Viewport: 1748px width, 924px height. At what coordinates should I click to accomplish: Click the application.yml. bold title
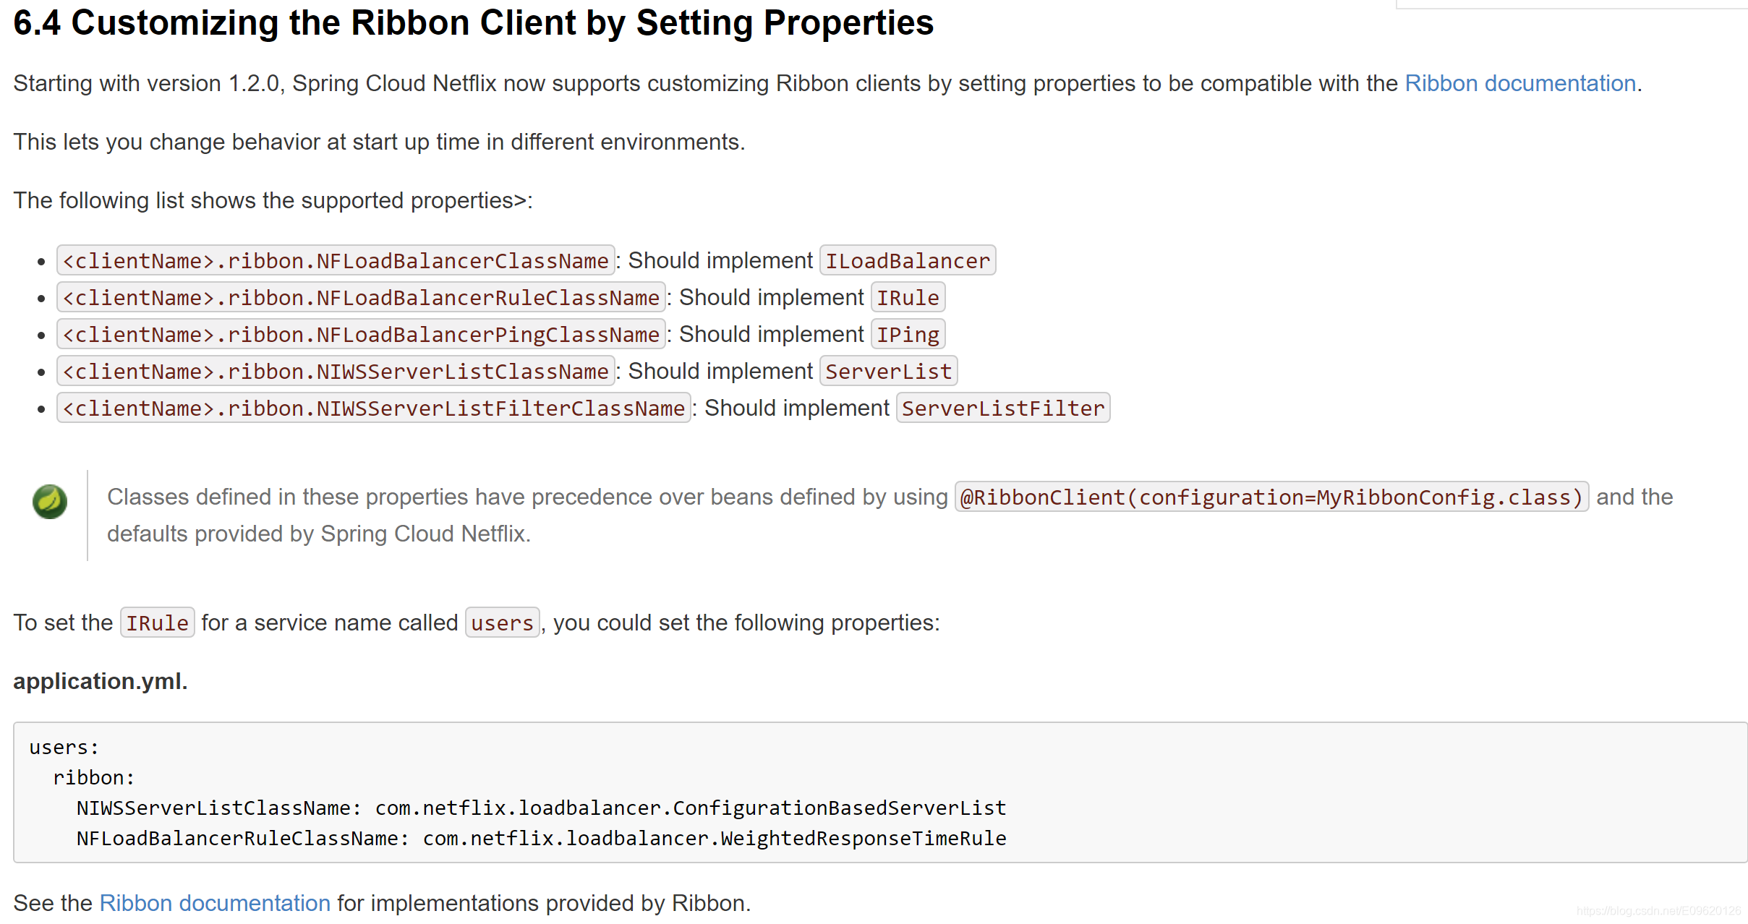point(101,682)
